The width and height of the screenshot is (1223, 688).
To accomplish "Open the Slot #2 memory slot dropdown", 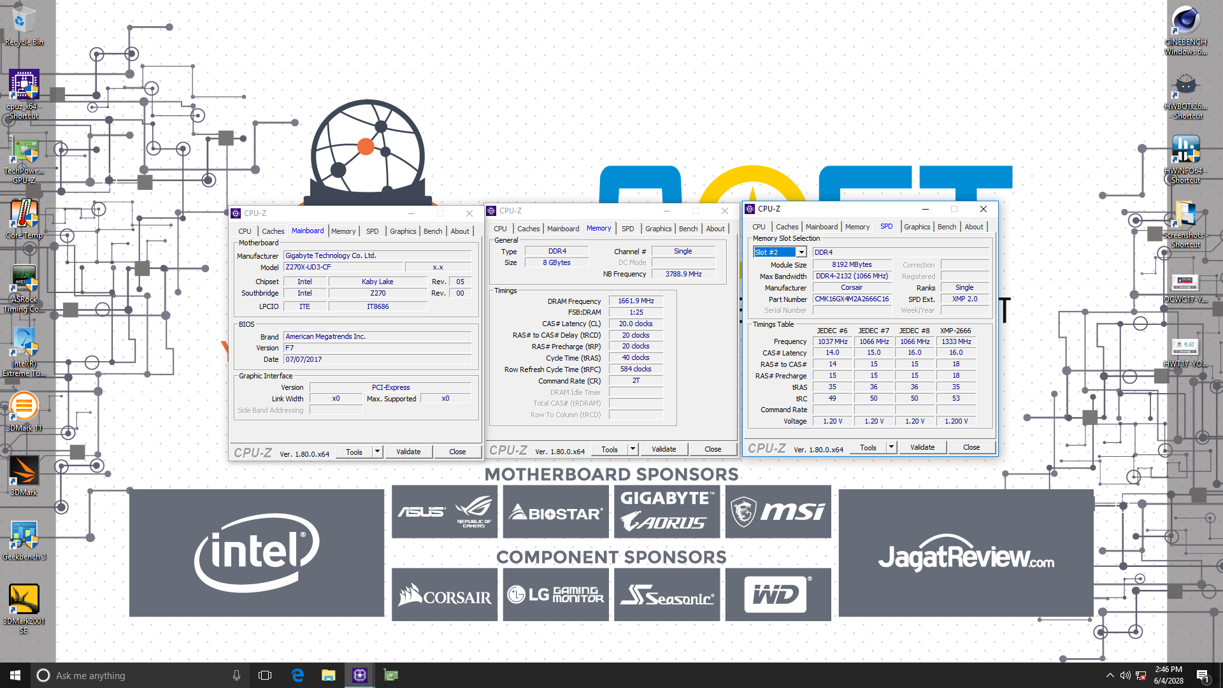I will click(x=801, y=252).
